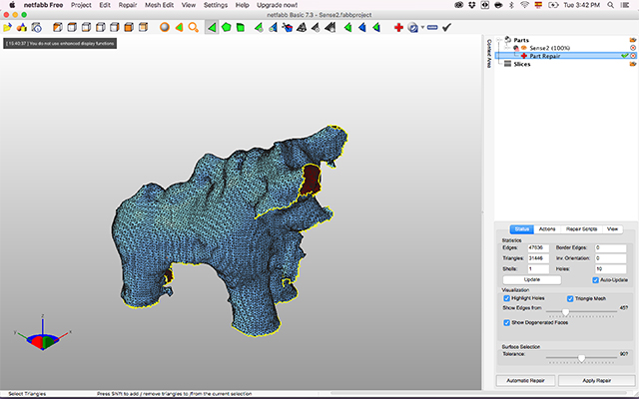The height and width of the screenshot is (399, 639).
Task: Click the green checkmark on Part Repair
Action: pyautogui.click(x=624, y=55)
